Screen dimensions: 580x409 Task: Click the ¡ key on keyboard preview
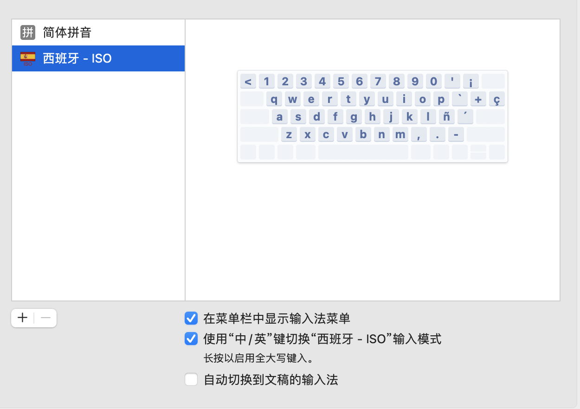pos(470,82)
